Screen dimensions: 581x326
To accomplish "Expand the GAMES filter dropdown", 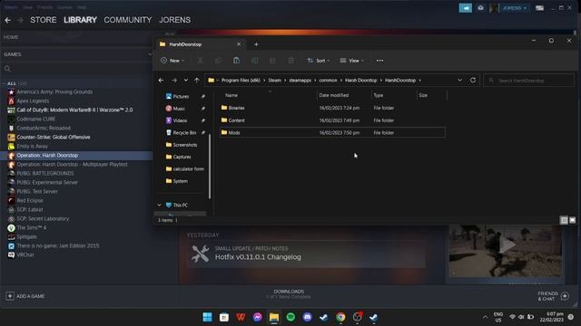I will [150, 54].
